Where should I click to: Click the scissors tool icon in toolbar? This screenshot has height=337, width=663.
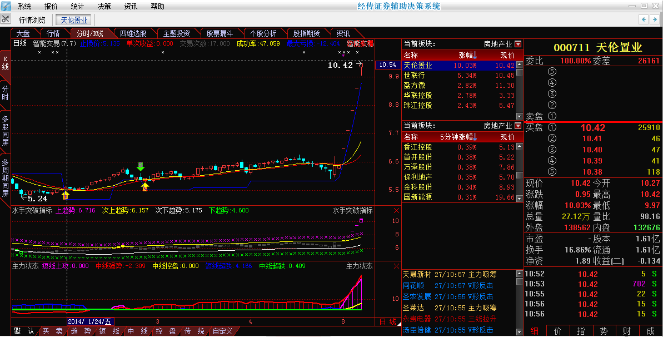point(6,19)
